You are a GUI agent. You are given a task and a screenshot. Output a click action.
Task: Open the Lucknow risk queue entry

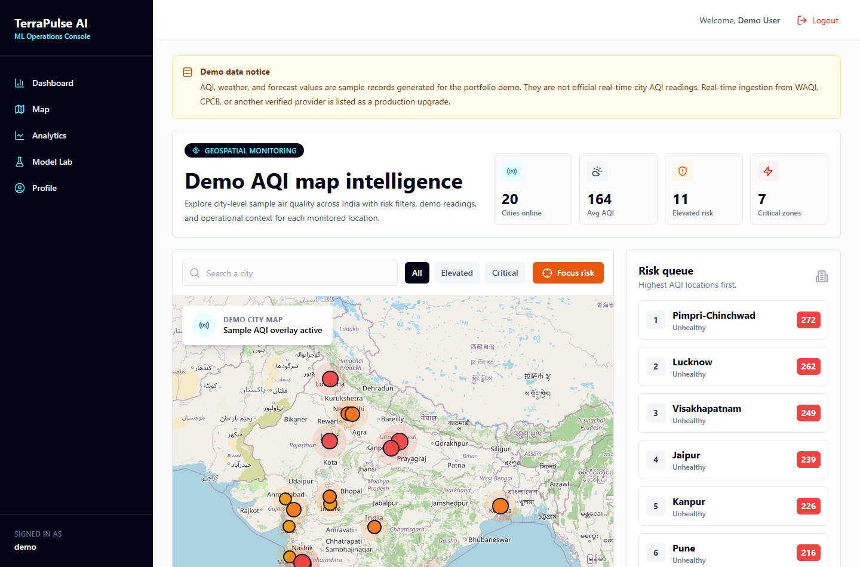[x=733, y=366]
